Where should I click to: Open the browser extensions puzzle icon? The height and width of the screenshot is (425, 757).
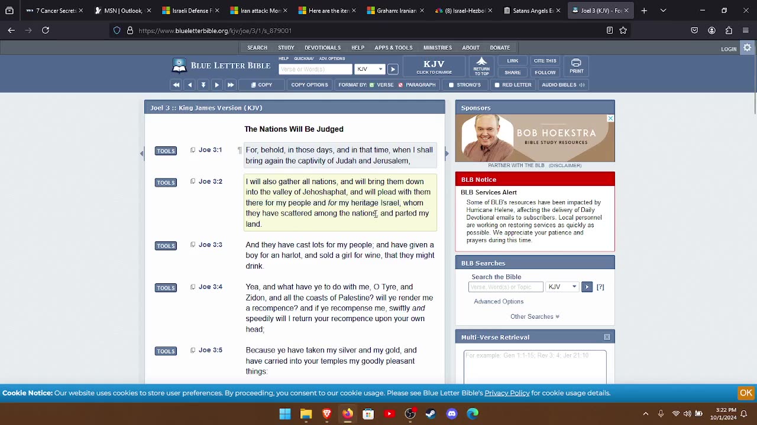(x=729, y=30)
